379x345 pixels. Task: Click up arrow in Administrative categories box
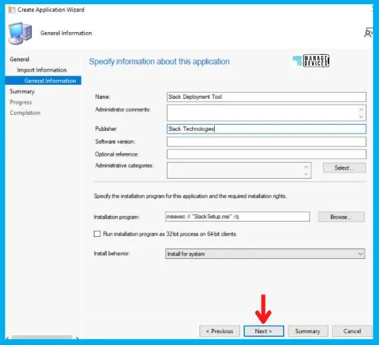306,167
